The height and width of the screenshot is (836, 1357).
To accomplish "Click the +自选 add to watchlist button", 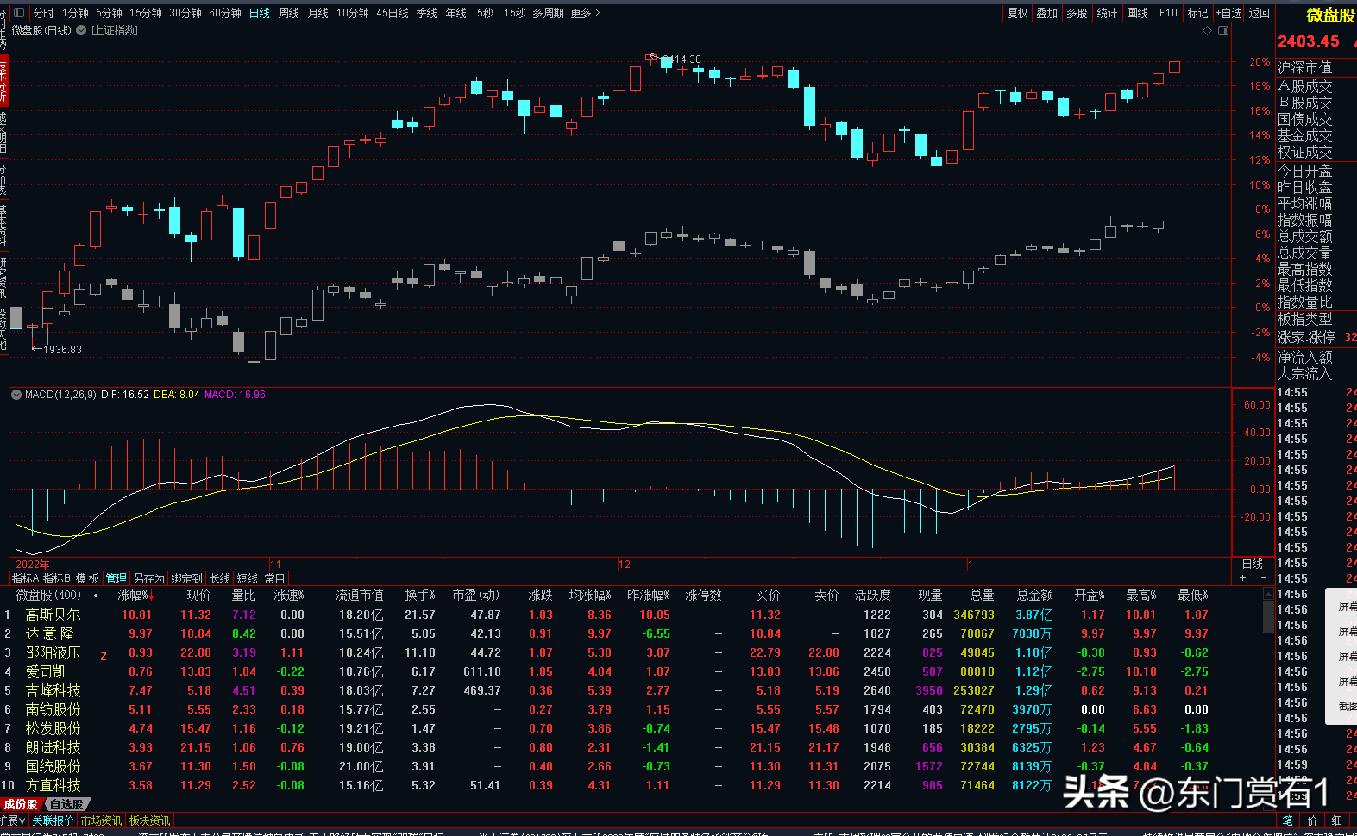I will coord(1229,13).
